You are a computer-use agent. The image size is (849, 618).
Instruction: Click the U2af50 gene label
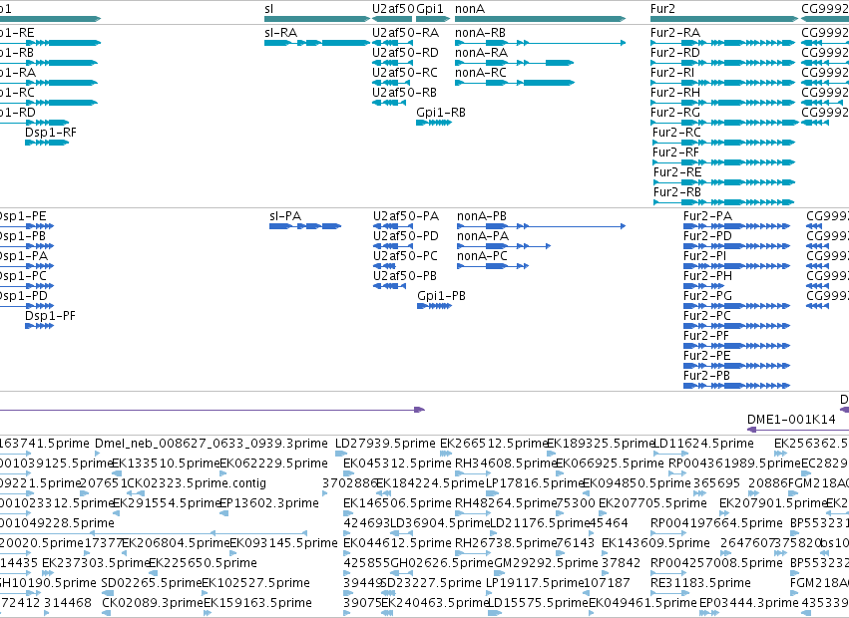pos(393,9)
